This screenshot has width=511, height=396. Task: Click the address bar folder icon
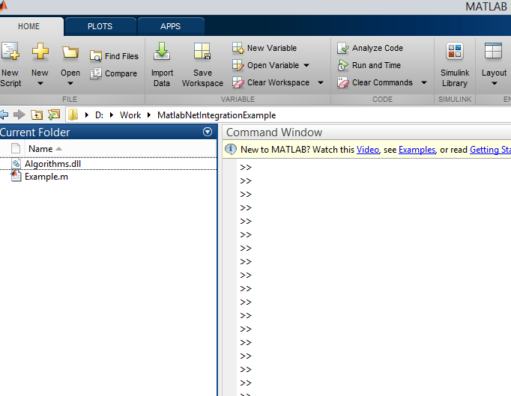pyautogui.click(x=73, y=115)
